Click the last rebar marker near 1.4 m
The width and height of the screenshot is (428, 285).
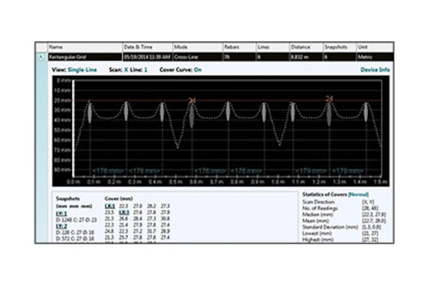pyautogui.click(x=366, y=112)
